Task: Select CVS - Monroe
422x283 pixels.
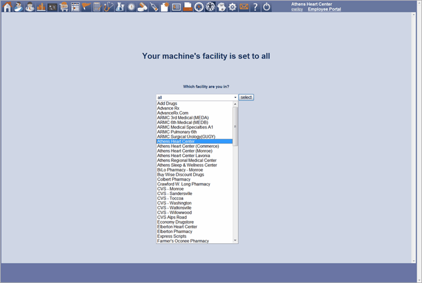Action: coord(194,188)
